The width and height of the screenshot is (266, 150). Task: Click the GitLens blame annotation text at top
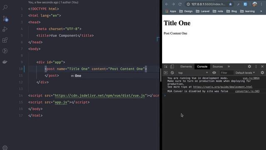53,2
